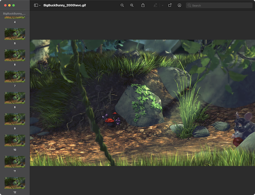Click the search magnifier icon
The height and width of the screenshot is (195, 255).
coord(189,5)
